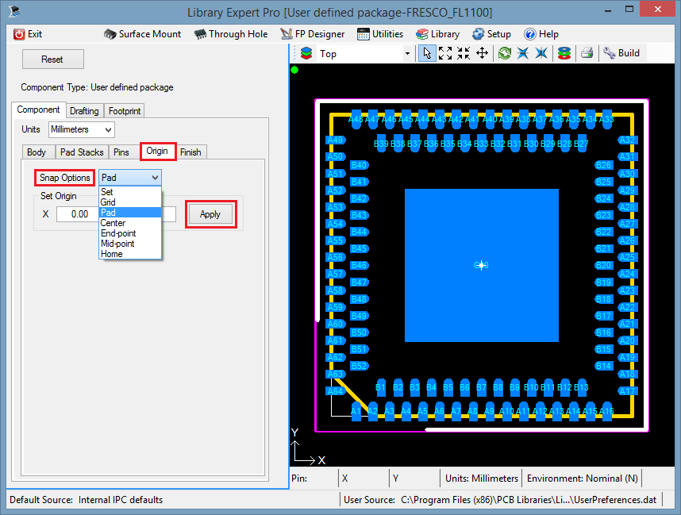Click pad A1 in the footprint view

[x=356, y=411]
